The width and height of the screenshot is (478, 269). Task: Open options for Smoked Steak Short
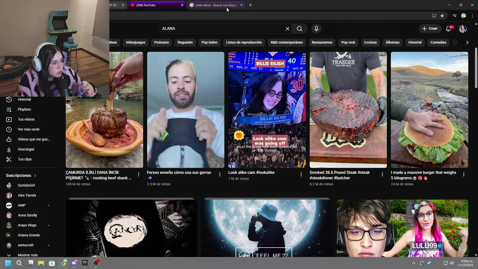tap(382, 174)
